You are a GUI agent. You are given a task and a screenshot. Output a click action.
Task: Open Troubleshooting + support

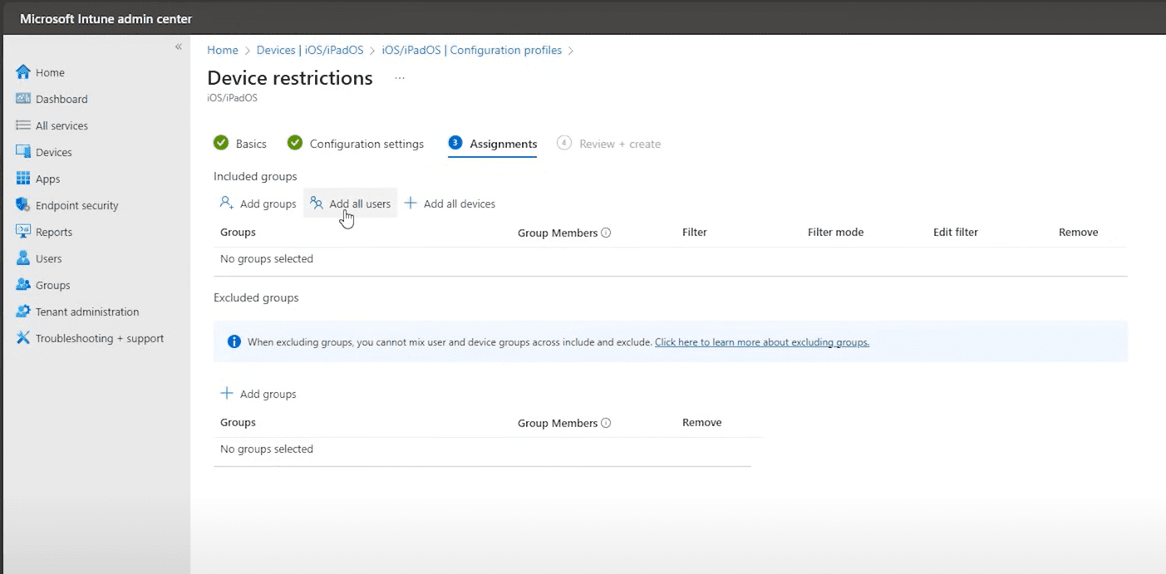tap(99, 338)
